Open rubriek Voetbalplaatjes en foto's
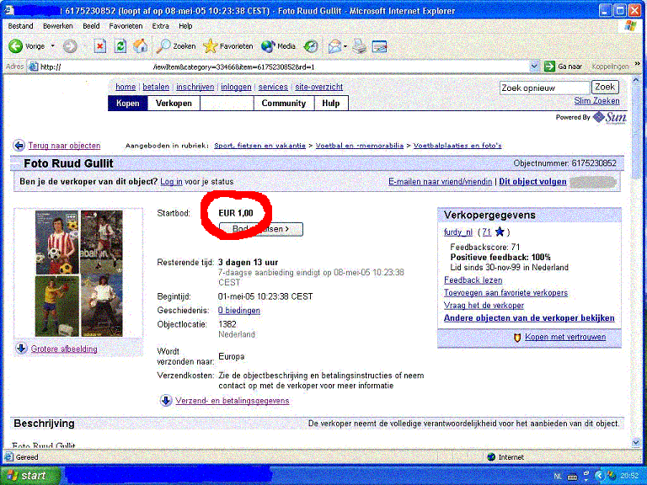Viewport: 647px width, 485px height. point(457,146)
